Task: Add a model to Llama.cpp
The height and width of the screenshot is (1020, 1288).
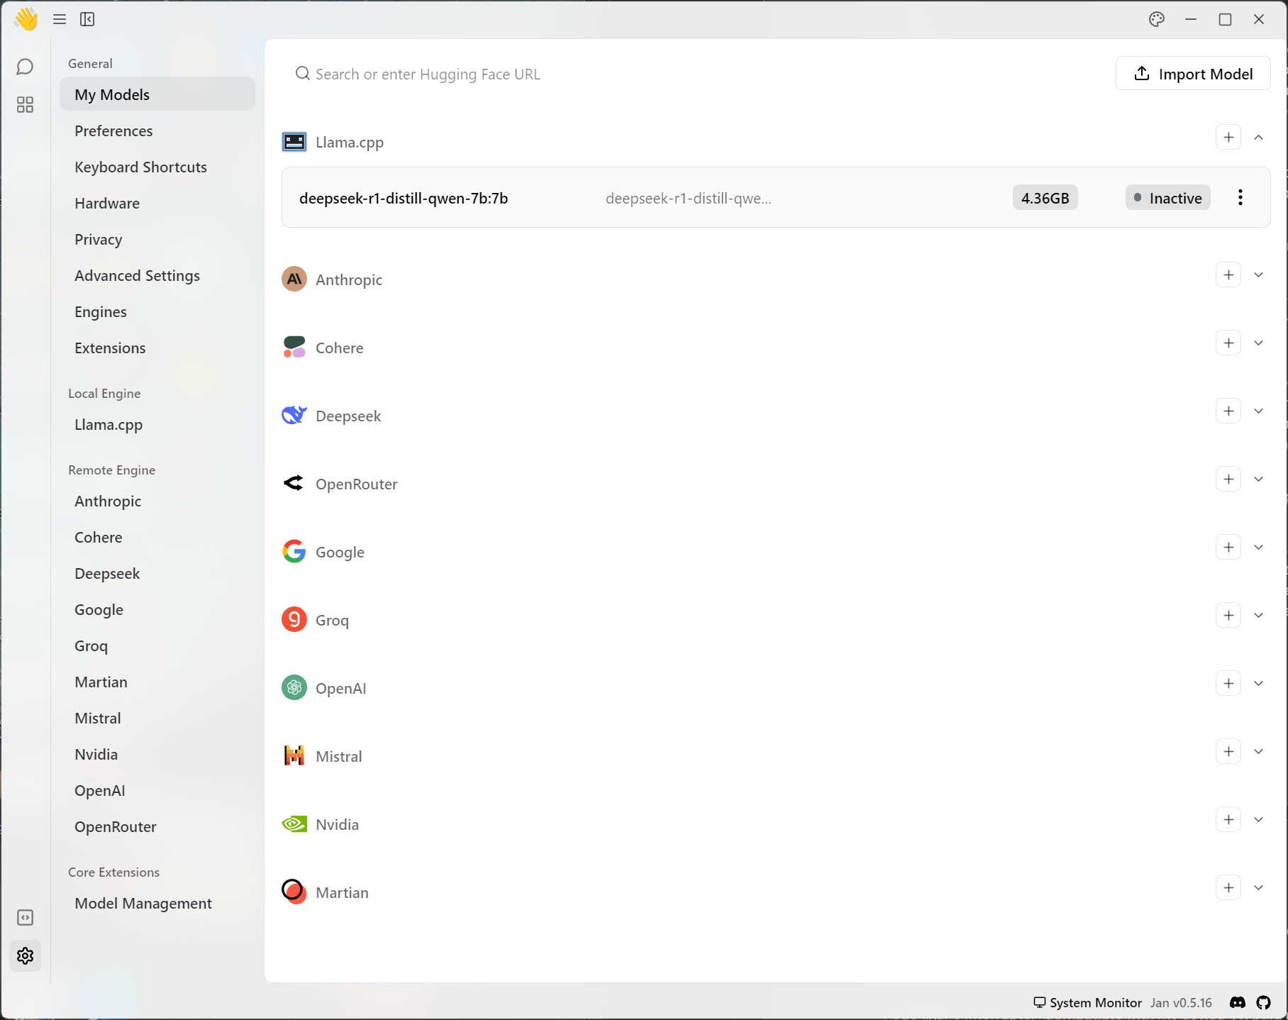Action: 1228,137
